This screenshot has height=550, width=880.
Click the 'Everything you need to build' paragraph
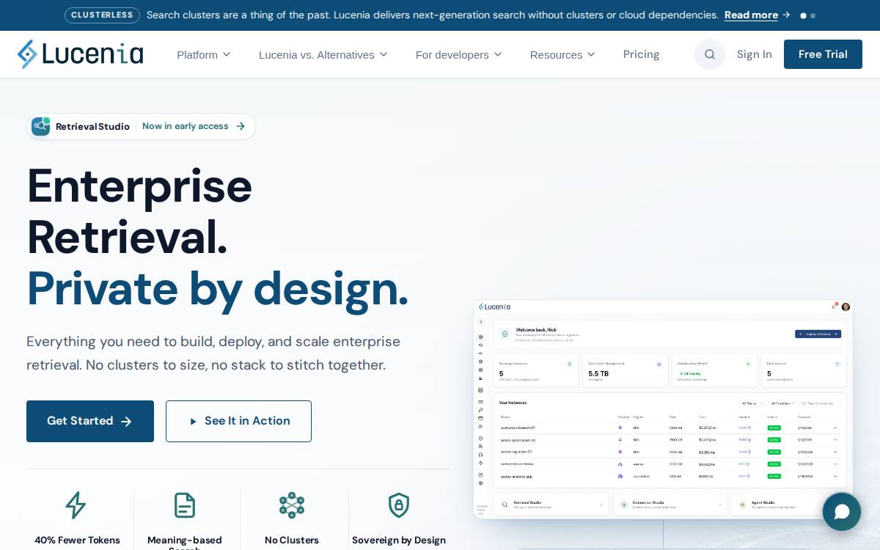213,353
